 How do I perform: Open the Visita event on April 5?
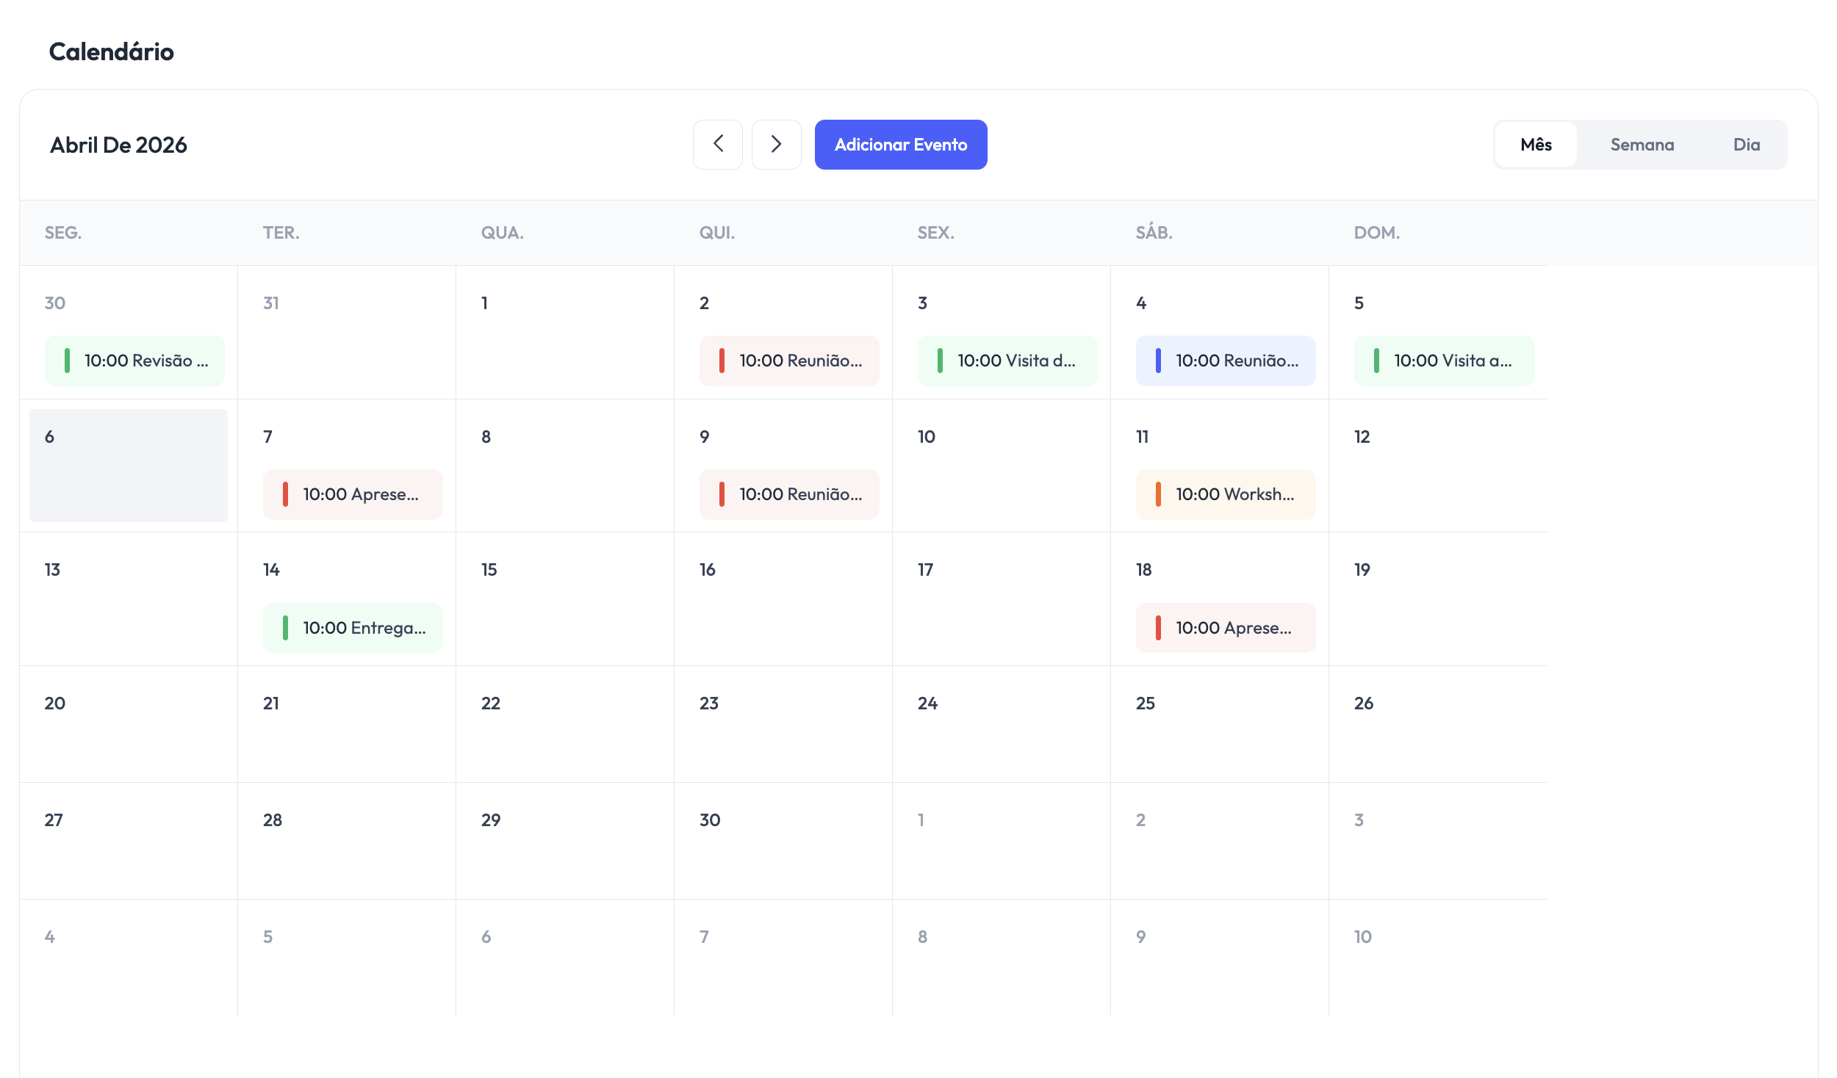pyautogui.click(x=1445, y=361)
